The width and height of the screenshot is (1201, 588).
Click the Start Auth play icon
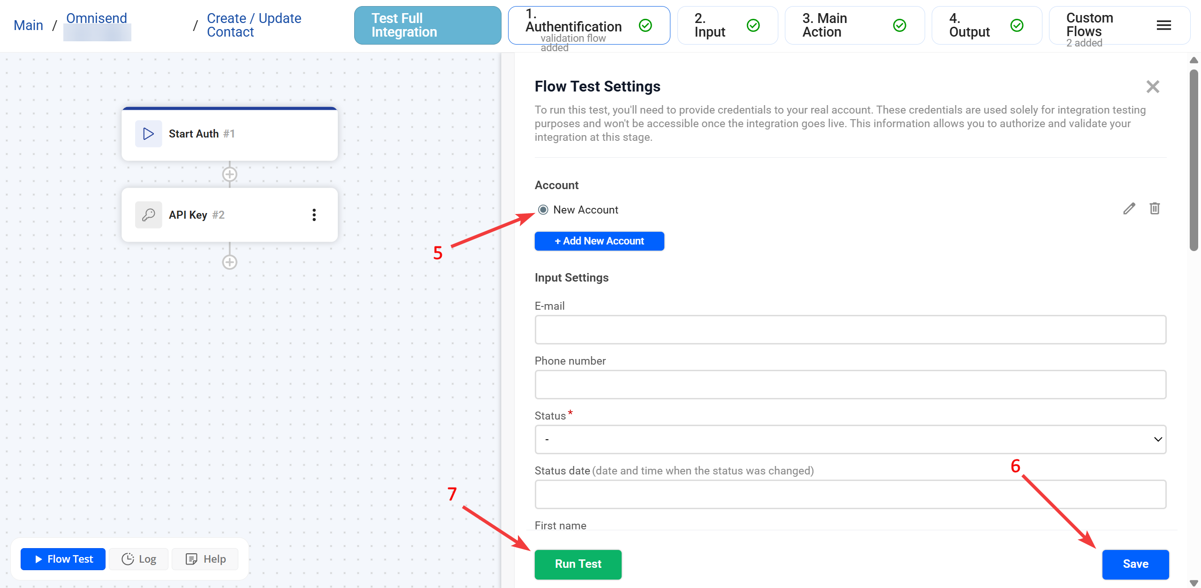148,134
